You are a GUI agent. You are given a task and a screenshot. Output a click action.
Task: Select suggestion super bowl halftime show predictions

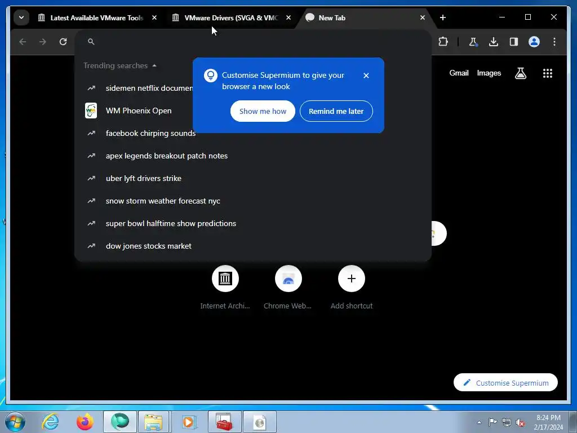point(253,223)
